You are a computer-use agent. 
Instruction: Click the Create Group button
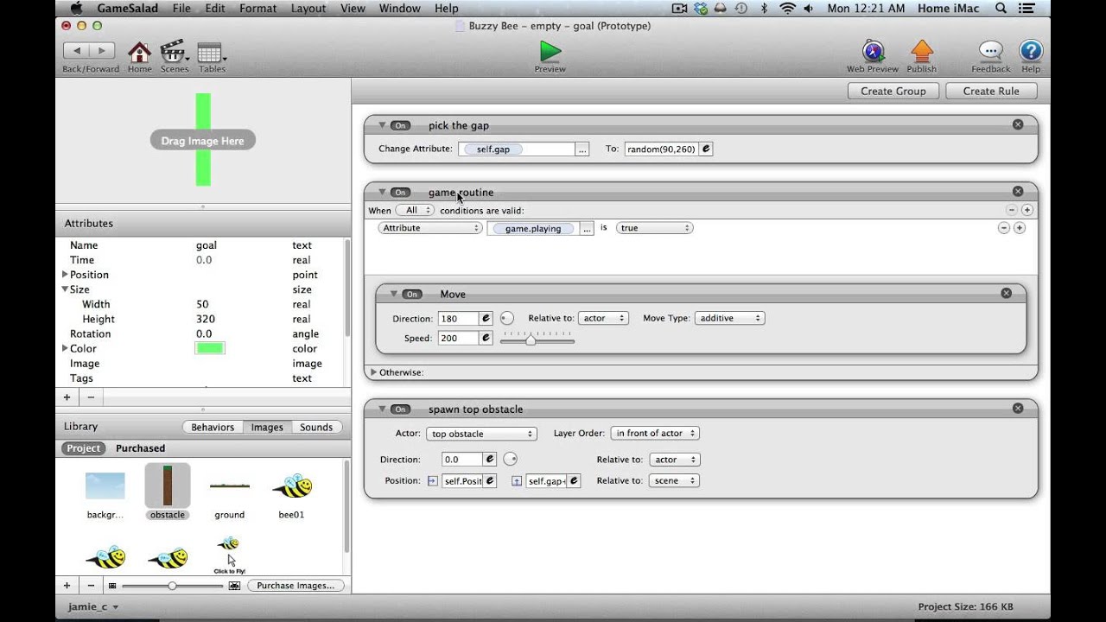893,91
